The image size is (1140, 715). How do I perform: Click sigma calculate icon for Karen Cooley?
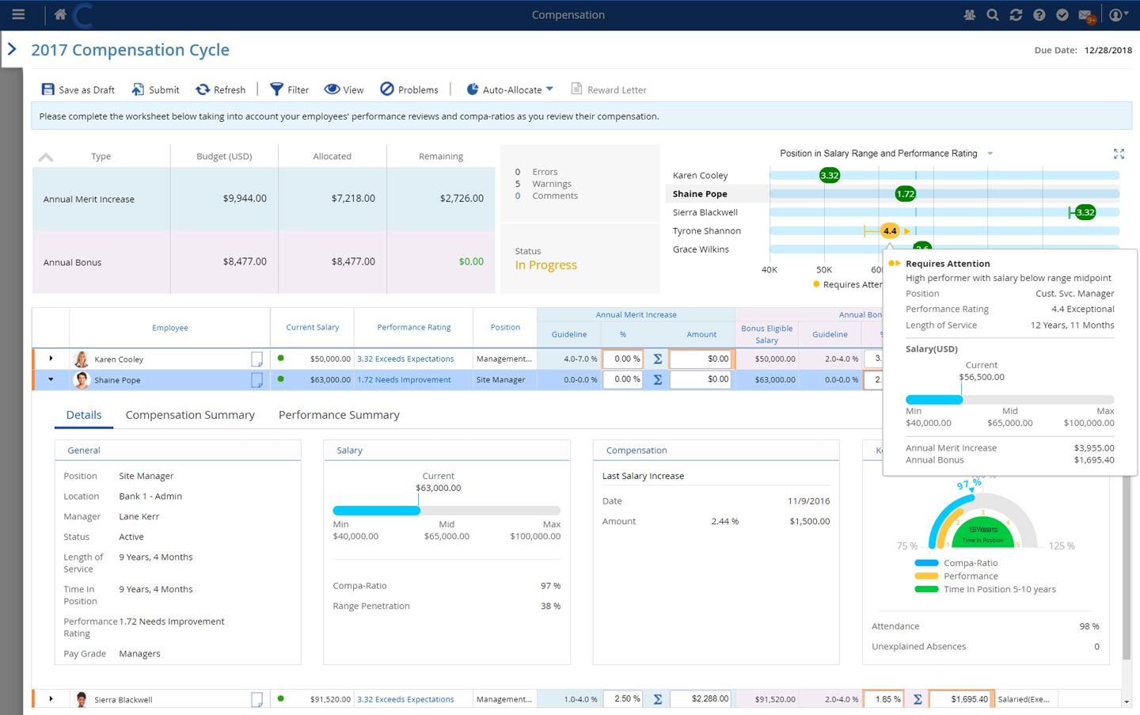pos(657,359)
